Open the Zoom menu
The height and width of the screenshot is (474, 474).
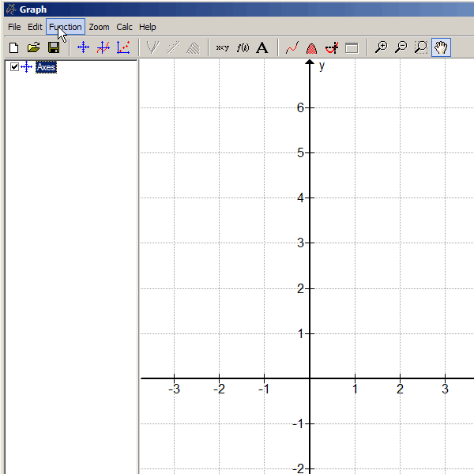99,27
